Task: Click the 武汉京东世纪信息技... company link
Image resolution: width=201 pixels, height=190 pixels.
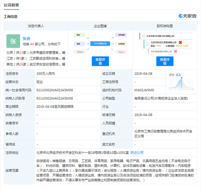Action: coord(45,64)
